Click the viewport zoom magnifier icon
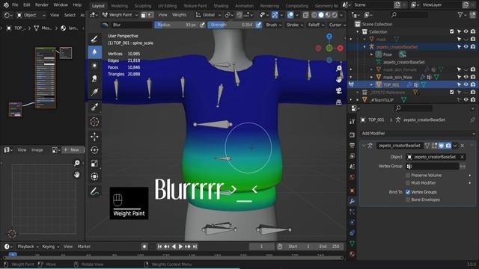 (x=339, y=69)
